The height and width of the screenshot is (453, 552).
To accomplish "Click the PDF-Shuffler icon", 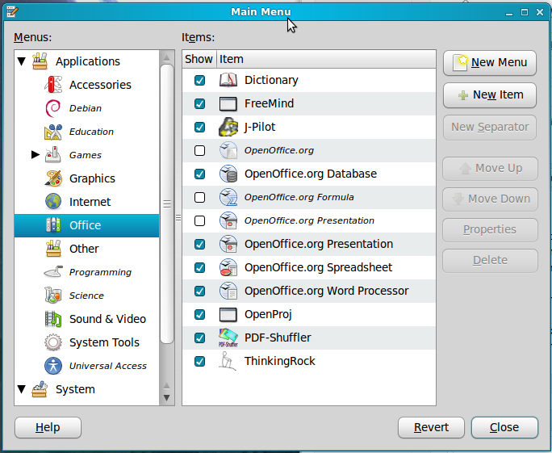I will (x=228, y=338).
